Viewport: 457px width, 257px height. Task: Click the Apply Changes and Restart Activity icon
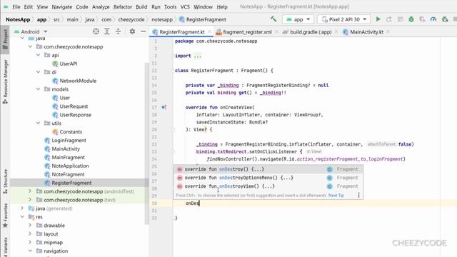[388, 19]
